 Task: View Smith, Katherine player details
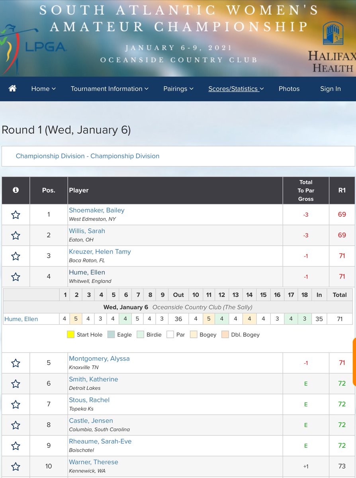tap(94, 379)
